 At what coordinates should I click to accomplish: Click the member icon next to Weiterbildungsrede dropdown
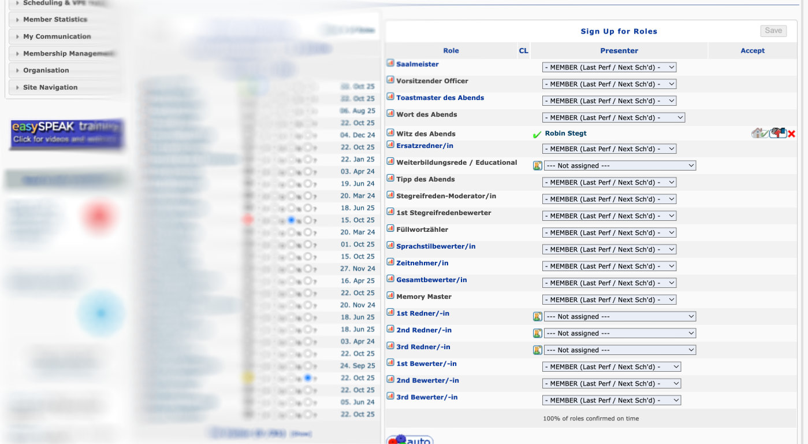click(x=537, y=165)
